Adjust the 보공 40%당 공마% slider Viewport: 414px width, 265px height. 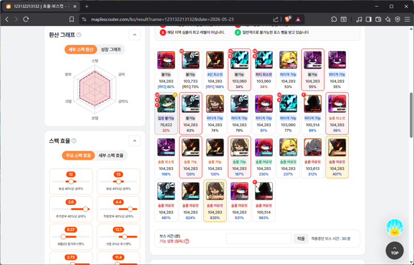[x=71, y=181]
